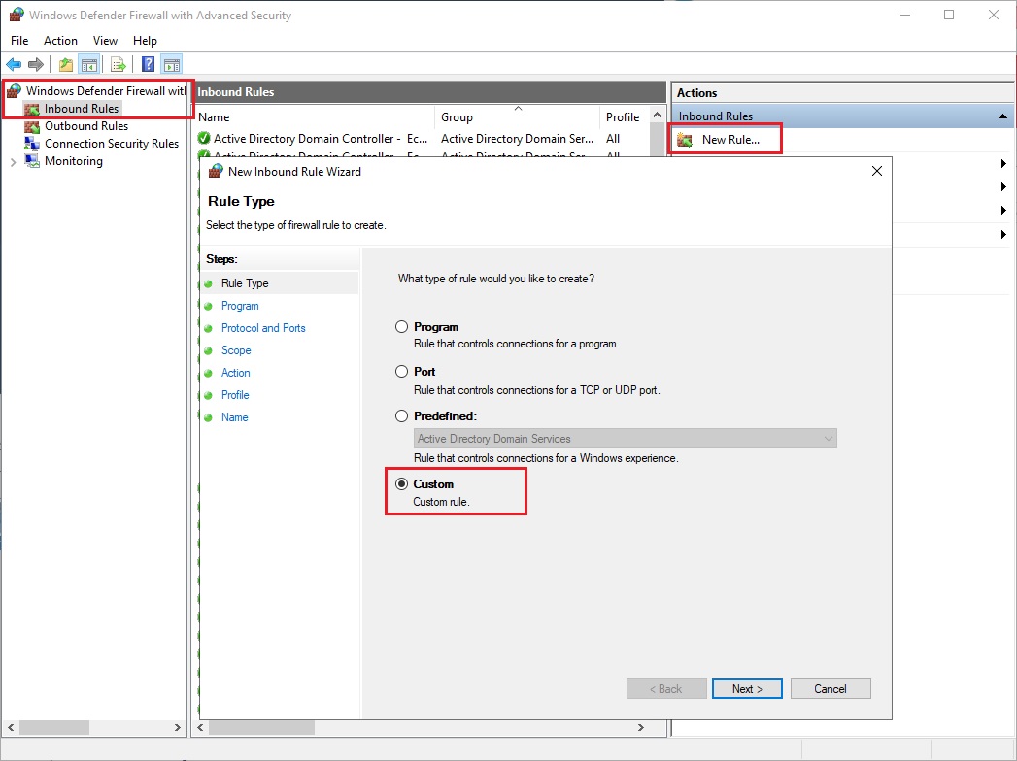Click rule "Active Directory Domain Controller - Ec..."
The image size is (1017, 761).
pyautogui.click(x=321, y=138)
